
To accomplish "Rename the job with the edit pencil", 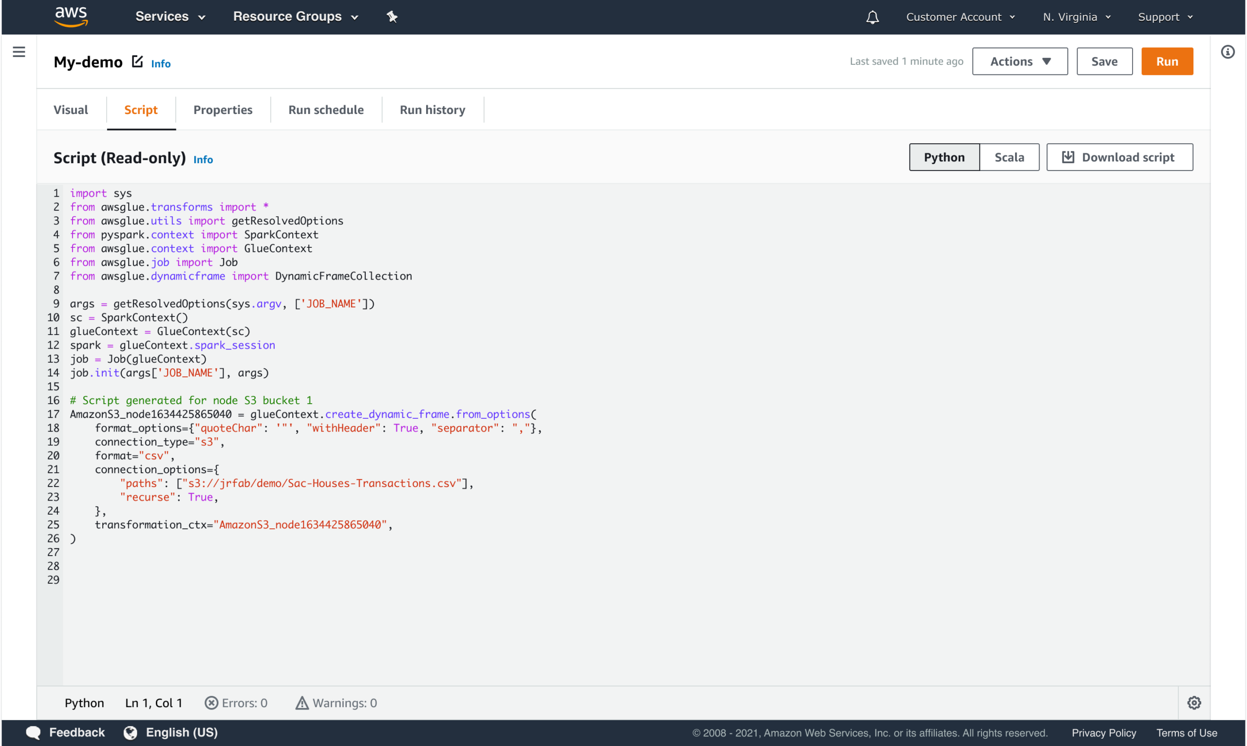I will coord(137,61).
